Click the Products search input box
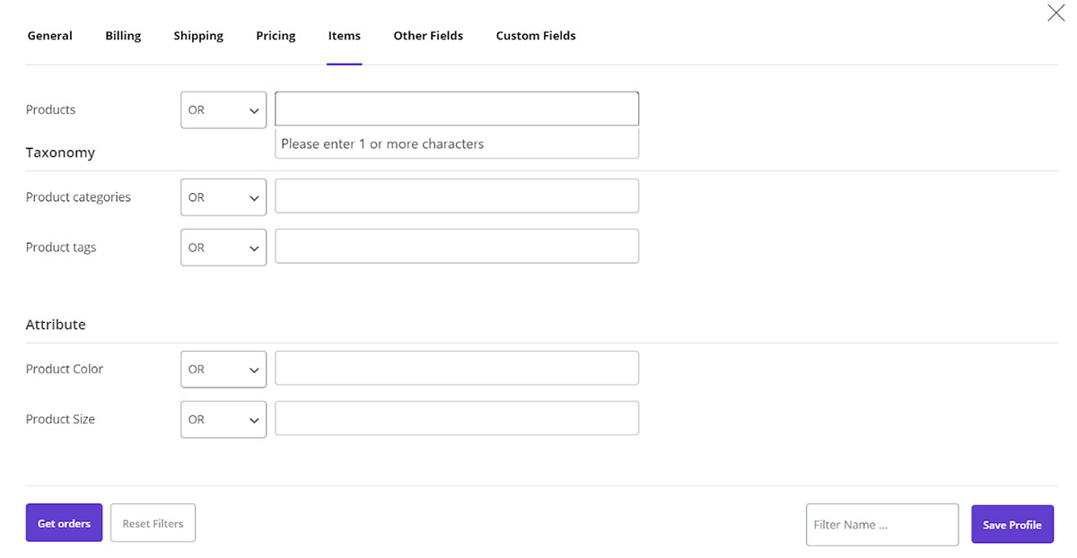The width and height of the screenshot is (1077, 558). [457, 109]
